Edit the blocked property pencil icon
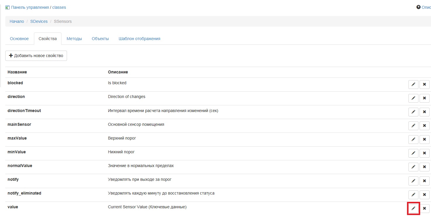 pyautogui.click(x=413, y=85)
